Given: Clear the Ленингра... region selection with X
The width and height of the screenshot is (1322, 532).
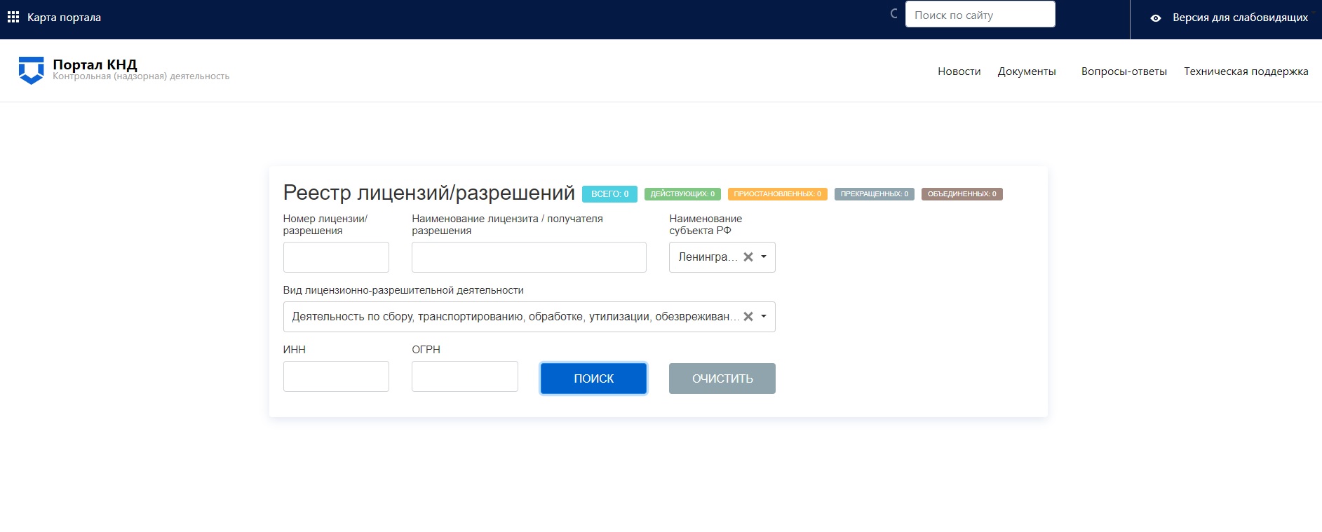Looking at the screenshot, I should [748, 257].
